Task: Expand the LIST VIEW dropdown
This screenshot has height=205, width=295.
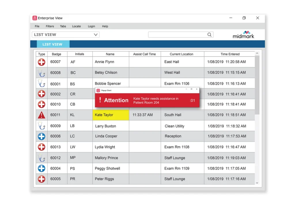Action: 96,35
